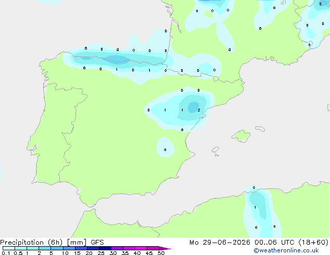This screenshot has width=330, height=255.
Task: Pick the legend swatch for 35–40 mm
Action: (129, 248)
